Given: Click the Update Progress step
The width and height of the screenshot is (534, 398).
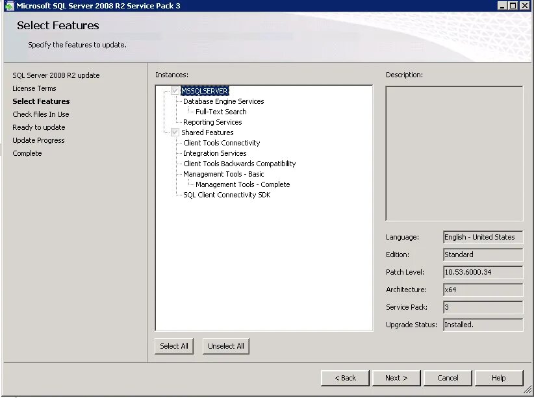Looking at the screenshot, I should pyautogui.click(x=38, y=140).
